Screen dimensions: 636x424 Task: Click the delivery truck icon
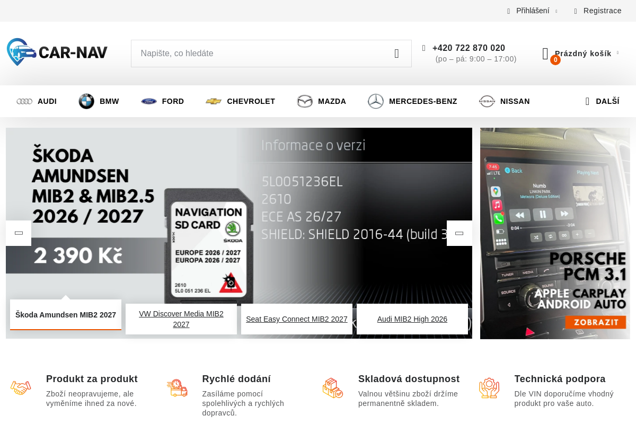(x=177, y=388)
